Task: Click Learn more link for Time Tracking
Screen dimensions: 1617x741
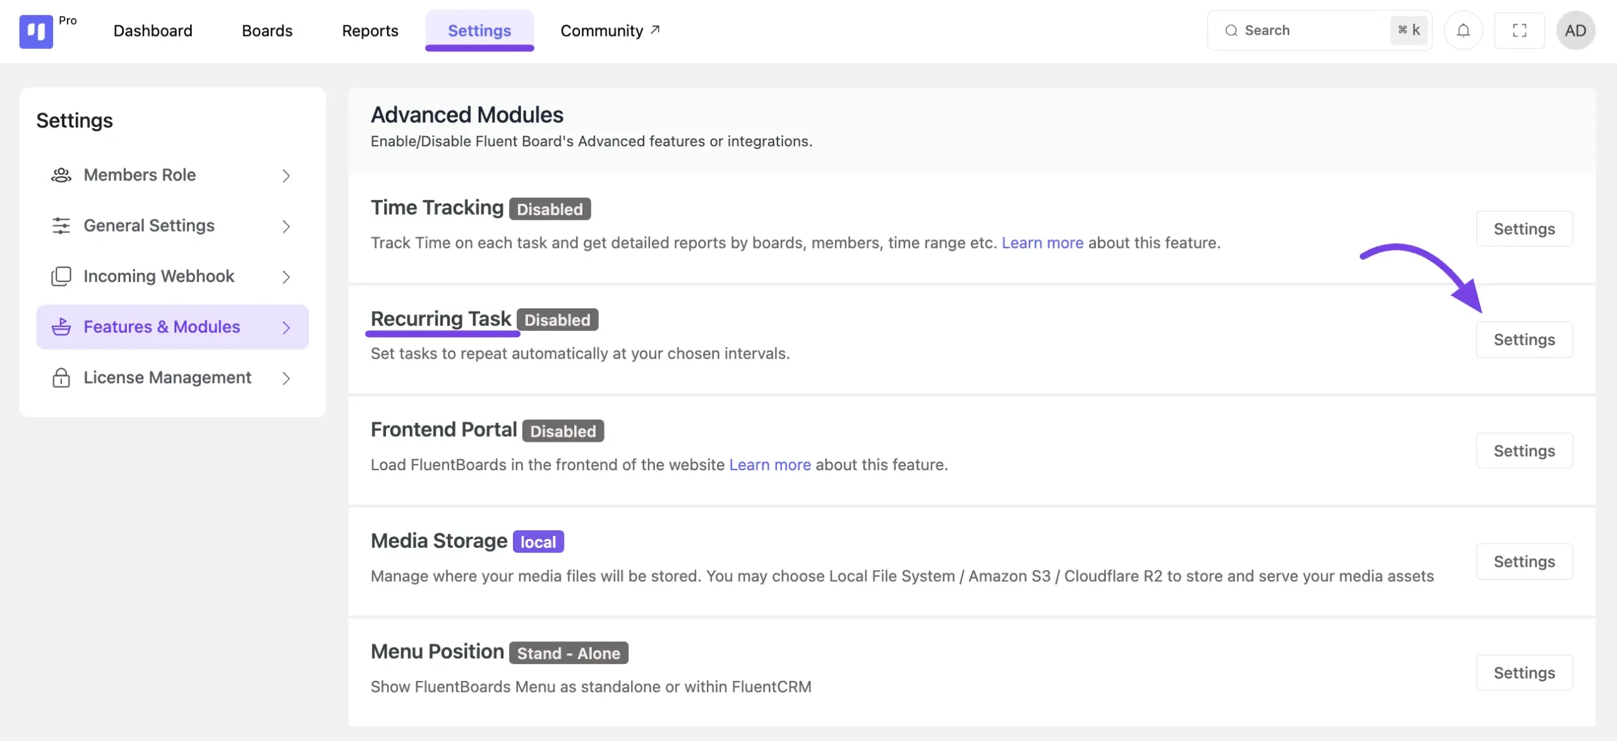Action: click(1042, 243)
